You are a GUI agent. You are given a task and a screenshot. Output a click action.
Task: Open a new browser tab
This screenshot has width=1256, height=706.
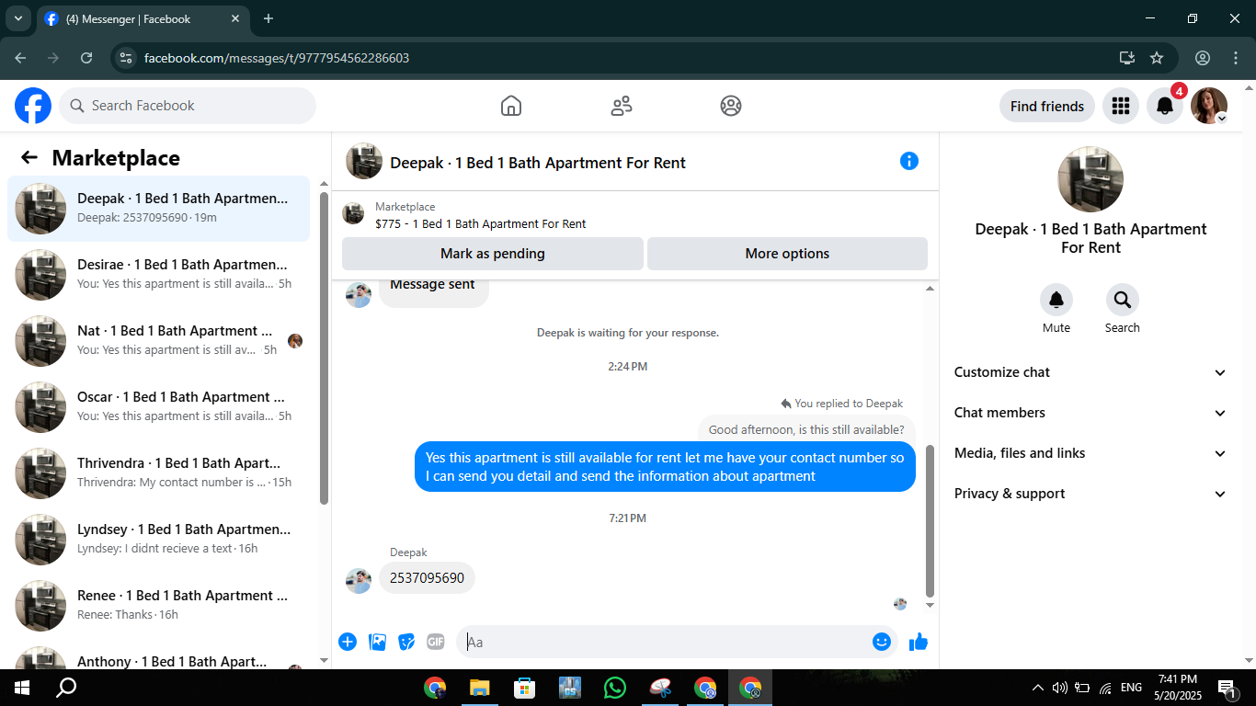pos(268,18)
